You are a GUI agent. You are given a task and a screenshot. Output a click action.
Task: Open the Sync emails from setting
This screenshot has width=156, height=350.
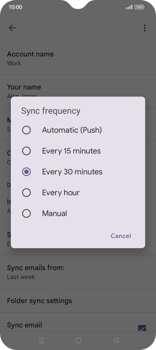(x=78, y=272)
